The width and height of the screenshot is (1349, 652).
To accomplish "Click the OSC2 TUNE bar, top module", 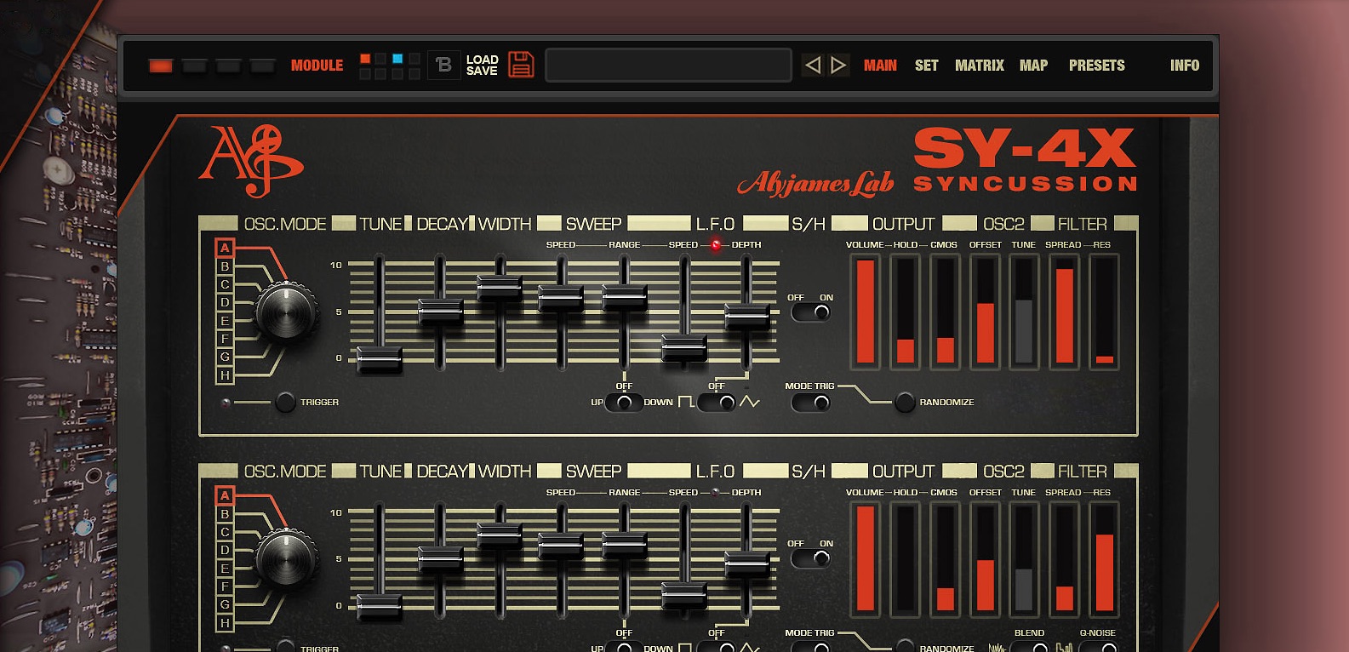I will point(1024,312).
